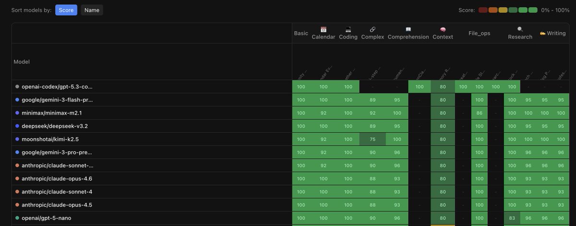Click the 88 score in claude-opus-4.5 row
Screen dimensions: 576x226
pos(372,205)
